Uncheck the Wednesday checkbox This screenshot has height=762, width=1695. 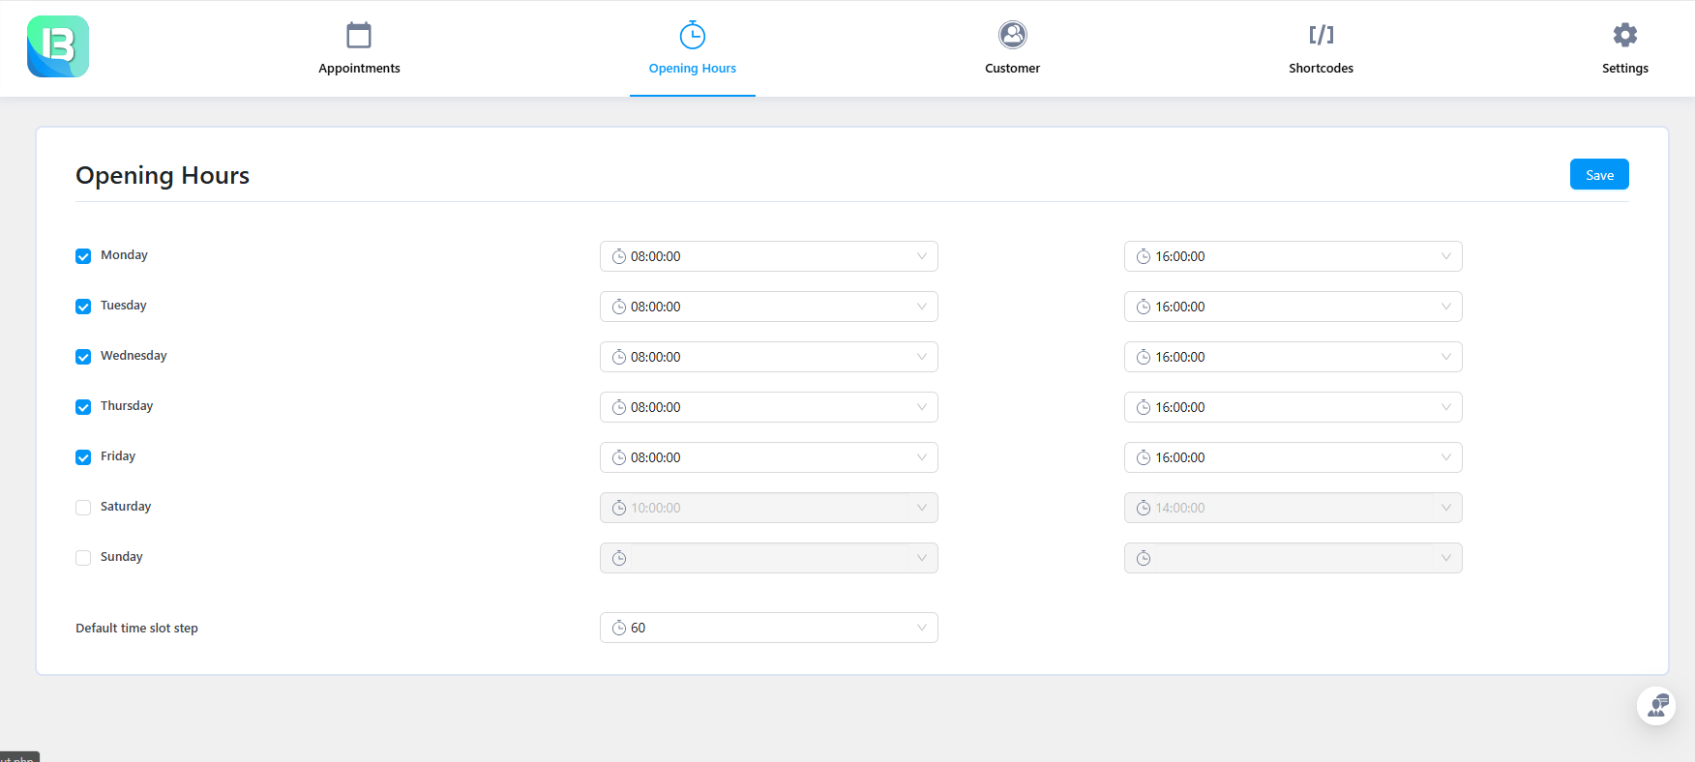coord(83,357)
